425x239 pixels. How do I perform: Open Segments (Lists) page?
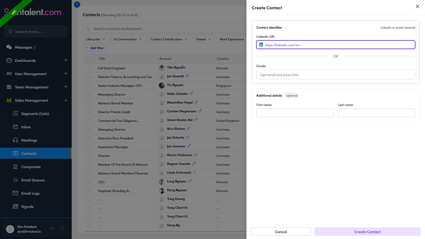click(x=35, y=114)
